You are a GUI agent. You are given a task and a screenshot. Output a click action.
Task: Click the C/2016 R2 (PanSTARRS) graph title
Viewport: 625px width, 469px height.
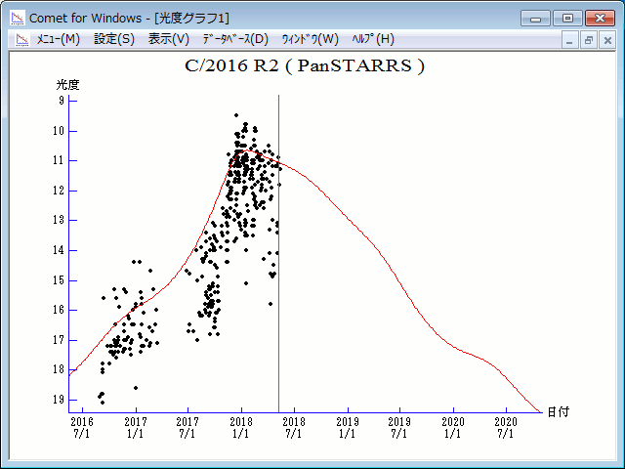[x=305, y=66]
